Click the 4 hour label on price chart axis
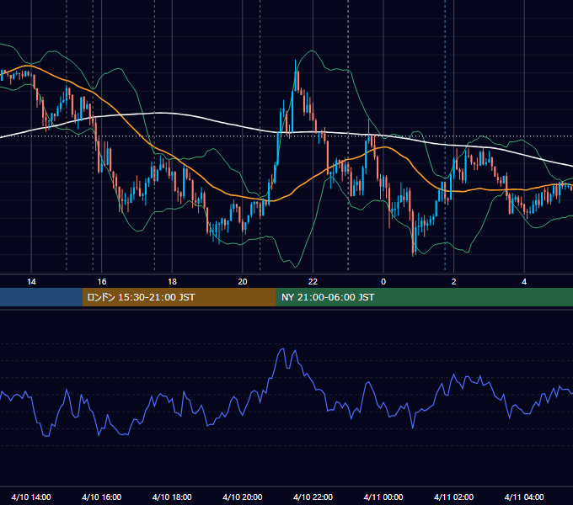Image resolution: width=573 pixels, height=505 pixels. click(x=524, y=282)
